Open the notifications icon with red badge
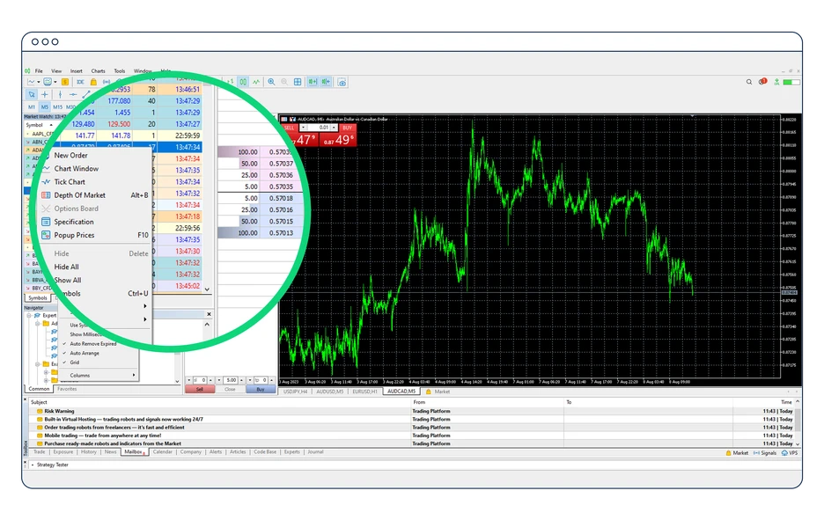 coord(762,82)
